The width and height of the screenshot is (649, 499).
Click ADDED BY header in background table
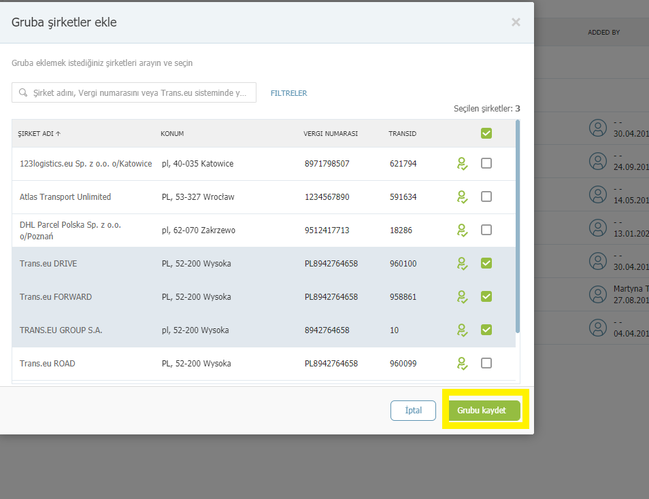[604, 32]
